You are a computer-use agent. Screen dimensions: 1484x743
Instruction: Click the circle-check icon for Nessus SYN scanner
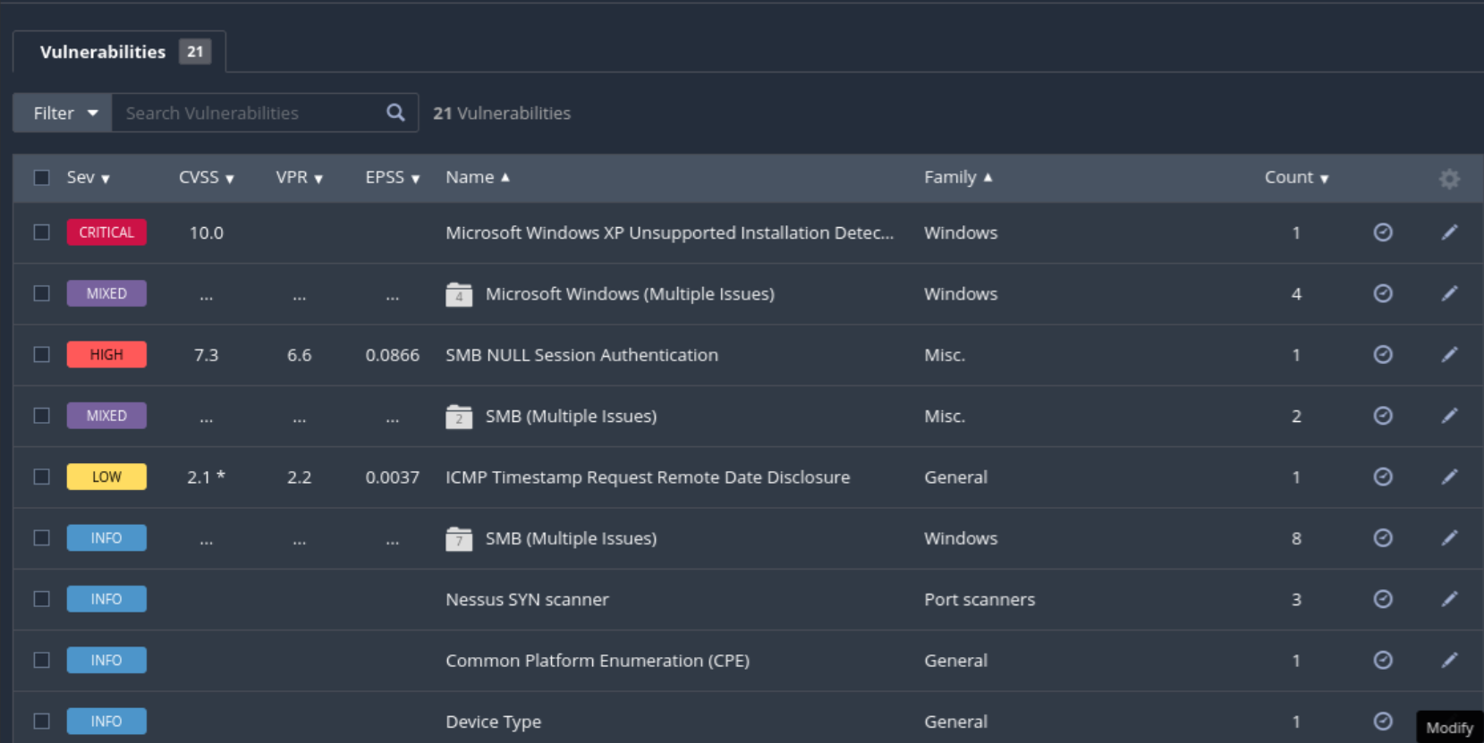coord(1383,599)
